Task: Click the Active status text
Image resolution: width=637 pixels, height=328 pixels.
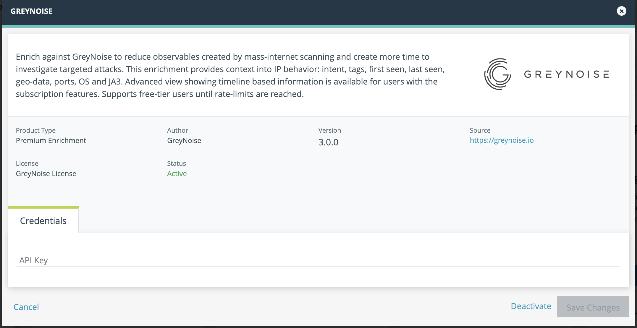Action: pos(177,173)
